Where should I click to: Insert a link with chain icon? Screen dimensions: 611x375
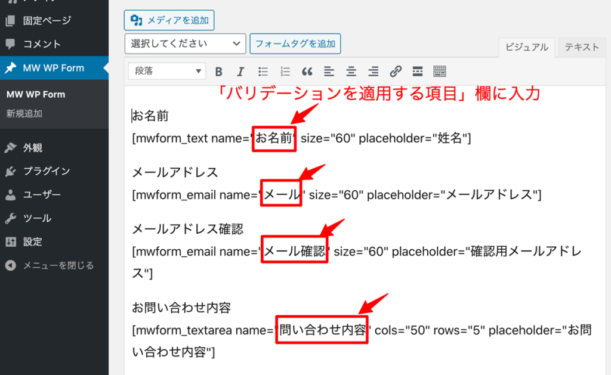point(396,72)
